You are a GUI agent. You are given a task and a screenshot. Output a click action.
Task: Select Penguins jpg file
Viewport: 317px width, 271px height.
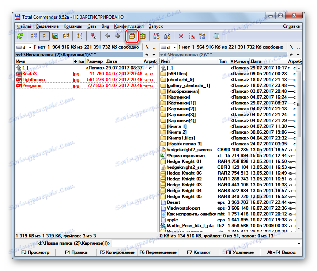coord(86,85)
